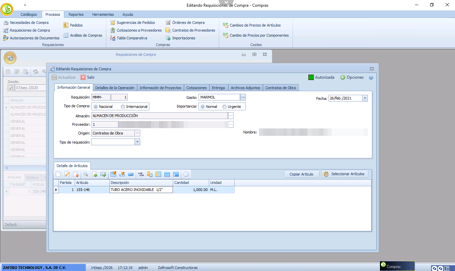Open the Gasto lookup ellipsis button

click(243, 97)
